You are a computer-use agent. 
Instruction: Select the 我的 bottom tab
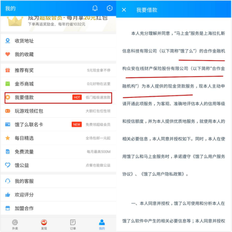(x=102, y=224)
